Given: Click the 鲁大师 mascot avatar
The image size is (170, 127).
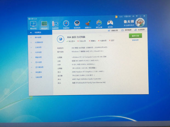Looking at the screenshot, I should click(140, 22).
